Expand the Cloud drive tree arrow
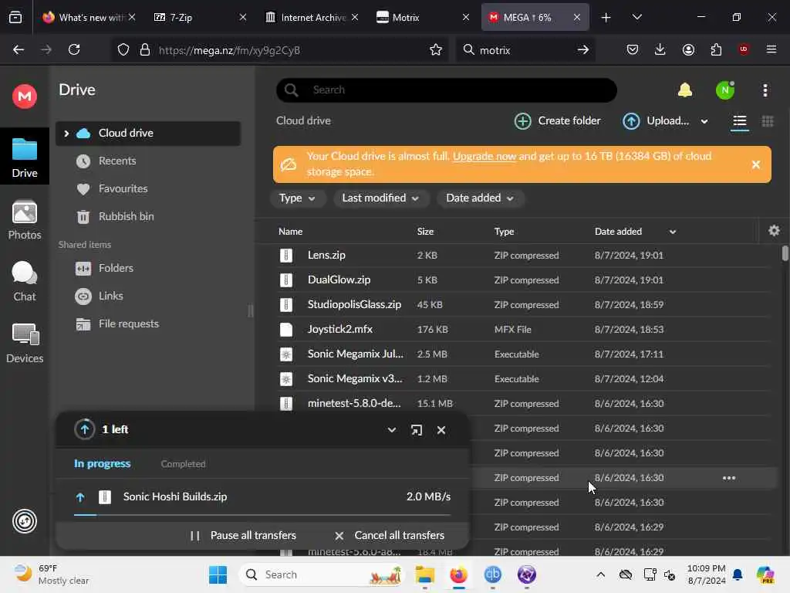This screenshot has width=790, height=593. click(66, 133)
